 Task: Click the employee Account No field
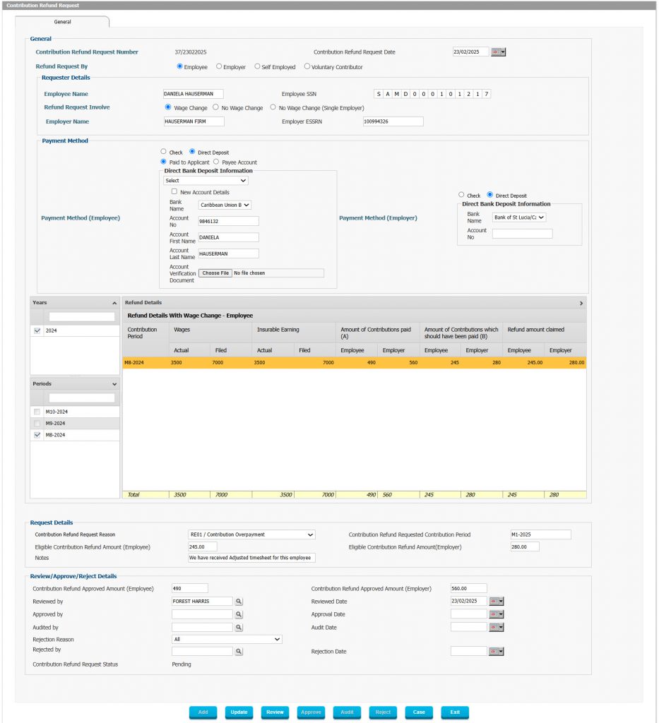point(228,221)
